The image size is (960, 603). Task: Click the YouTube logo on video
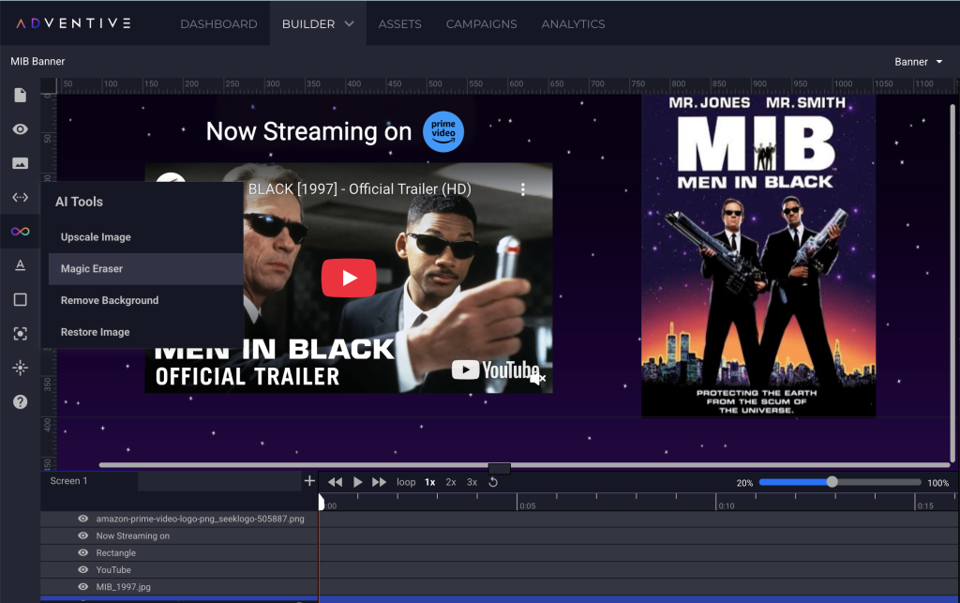[x=495, y=369]
